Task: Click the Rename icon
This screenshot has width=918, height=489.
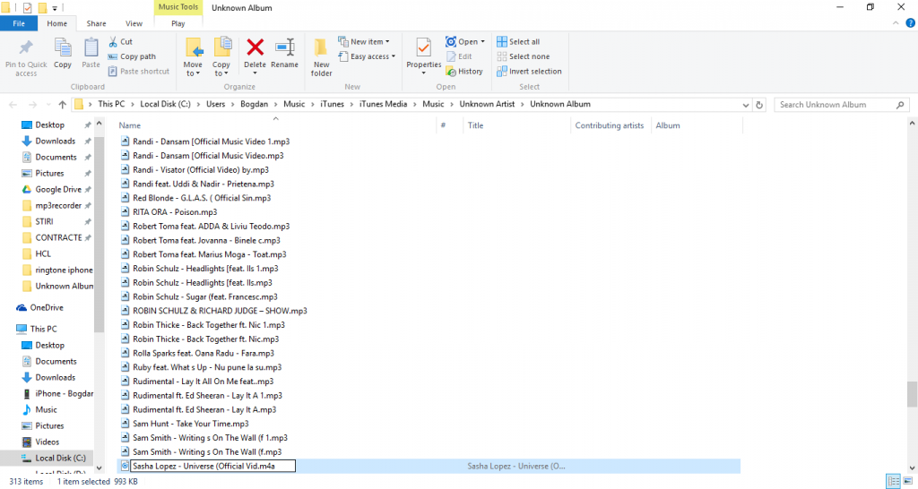Action: (284, 47)
